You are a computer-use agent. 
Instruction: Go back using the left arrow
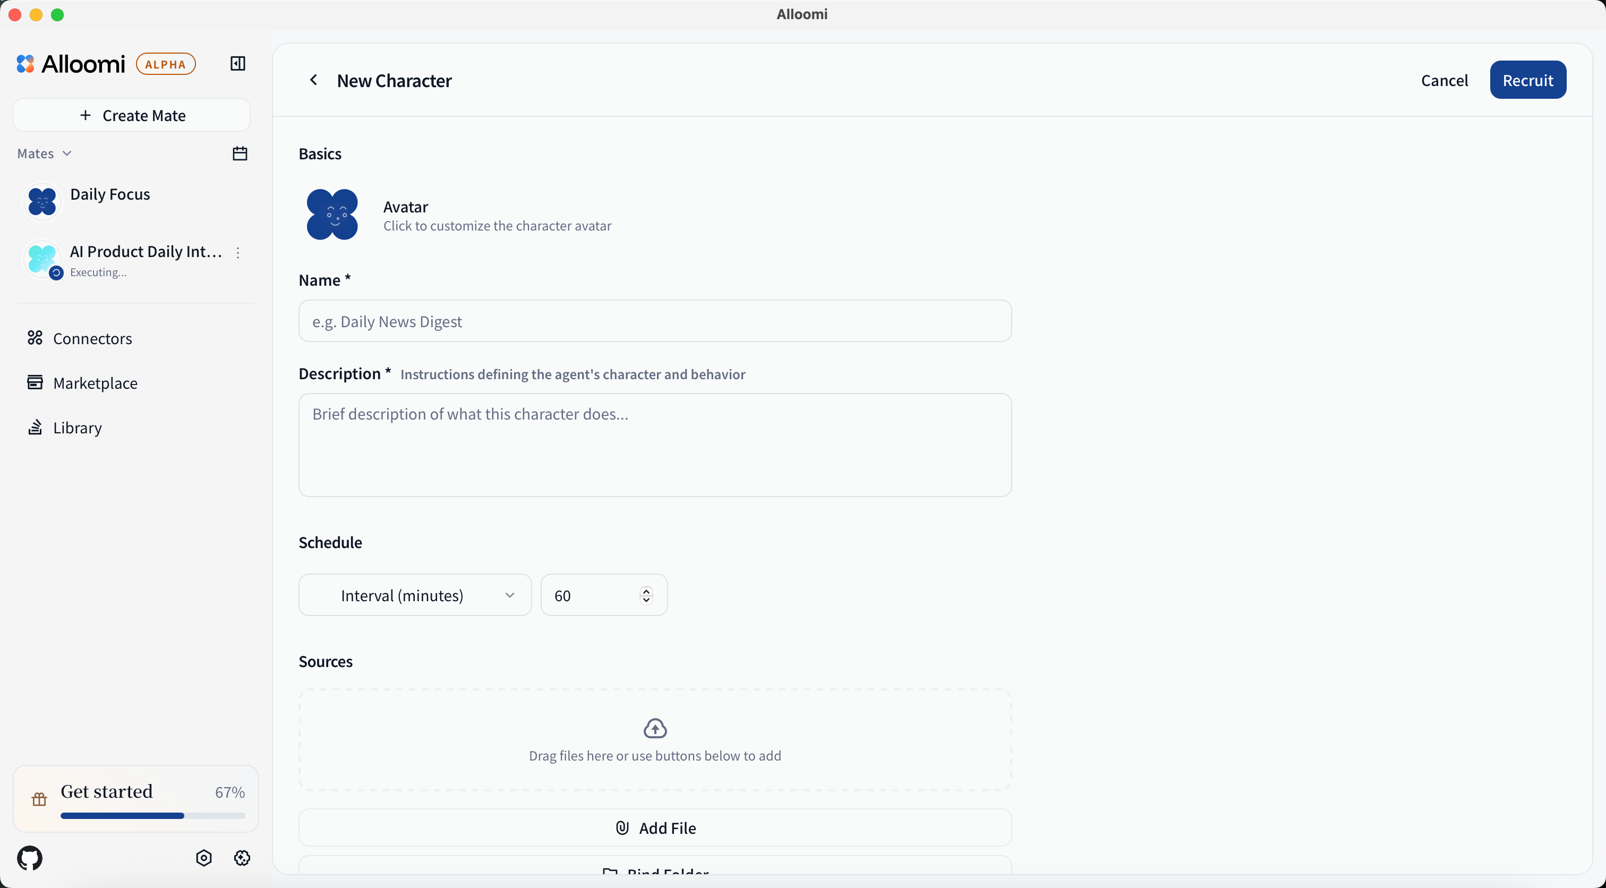pos(313,80)
